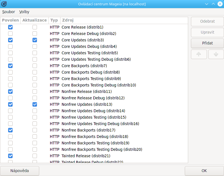Enable Povolen for Core Backports Testing (distrib9)
The image size is (224, 176).
(10, 79)
